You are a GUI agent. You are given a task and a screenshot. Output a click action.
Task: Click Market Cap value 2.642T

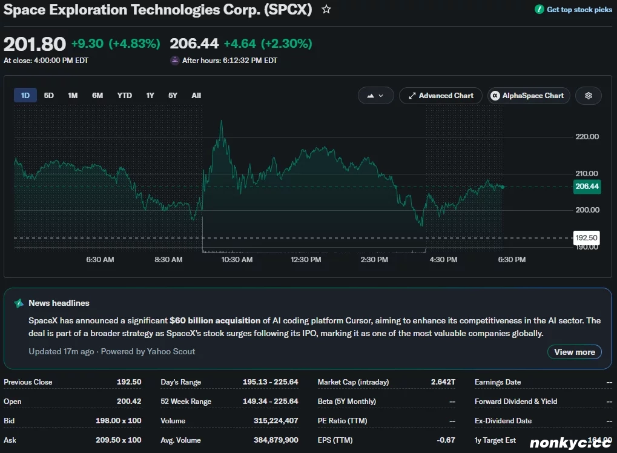pyautogui.click(x=443, y=382)
